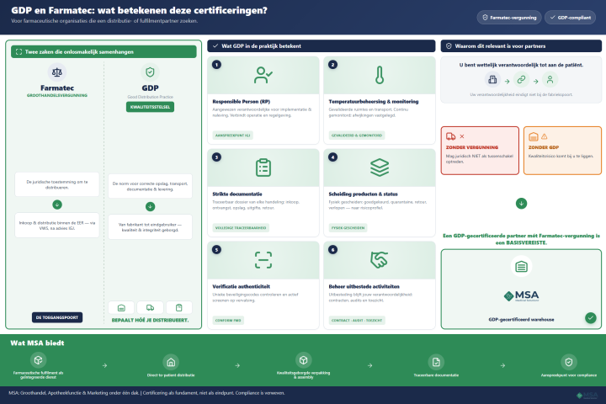The image size is (606, 404).
Task: Click the Van fabrikant tot eindgebruiker box
Action: click(150, 227)
